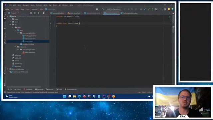This screenshot has height=120, width=213.
Task: Open Firefox from the taskbar
Action: 84,96
